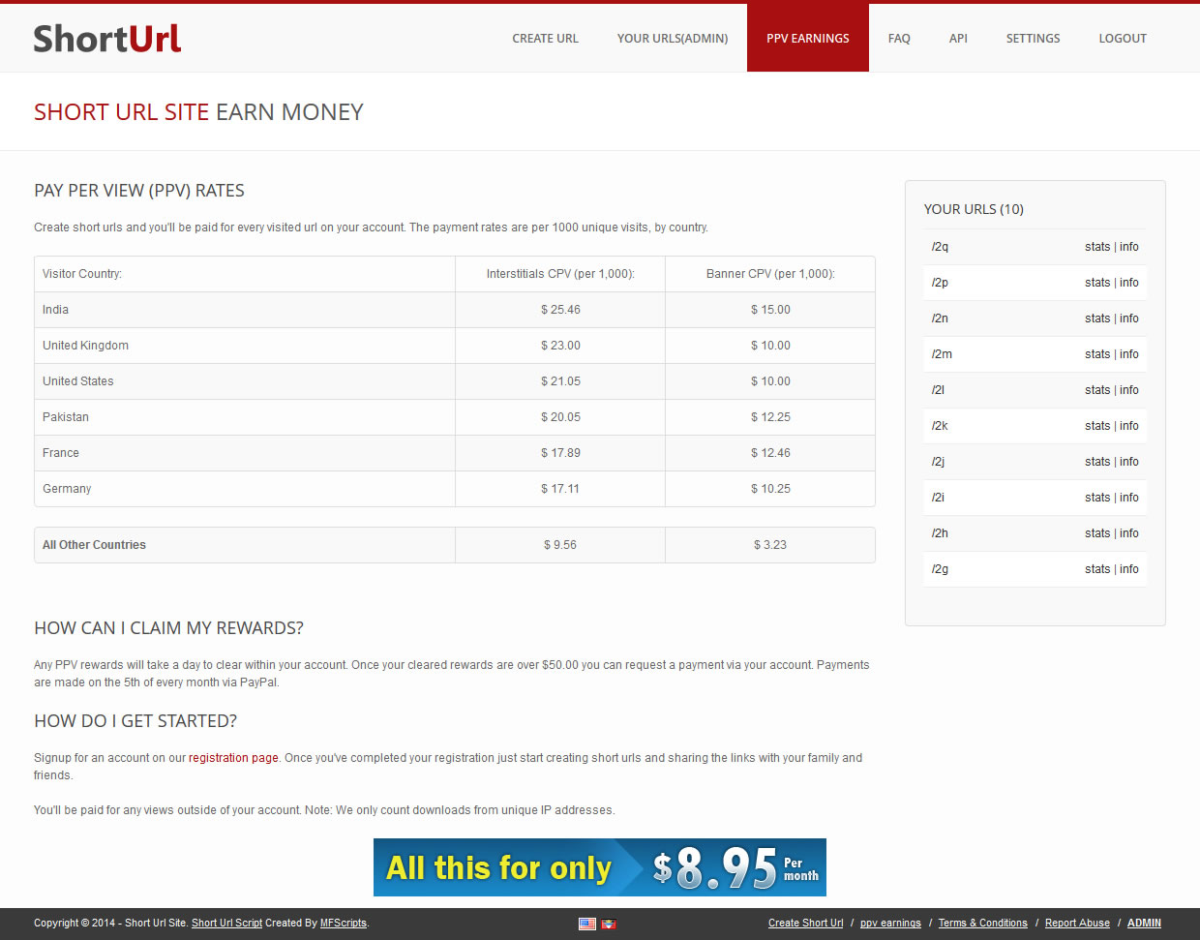This screenshot has width=1200, height=940.
Task: Open the registration page link
Action: tap(233, 758)
